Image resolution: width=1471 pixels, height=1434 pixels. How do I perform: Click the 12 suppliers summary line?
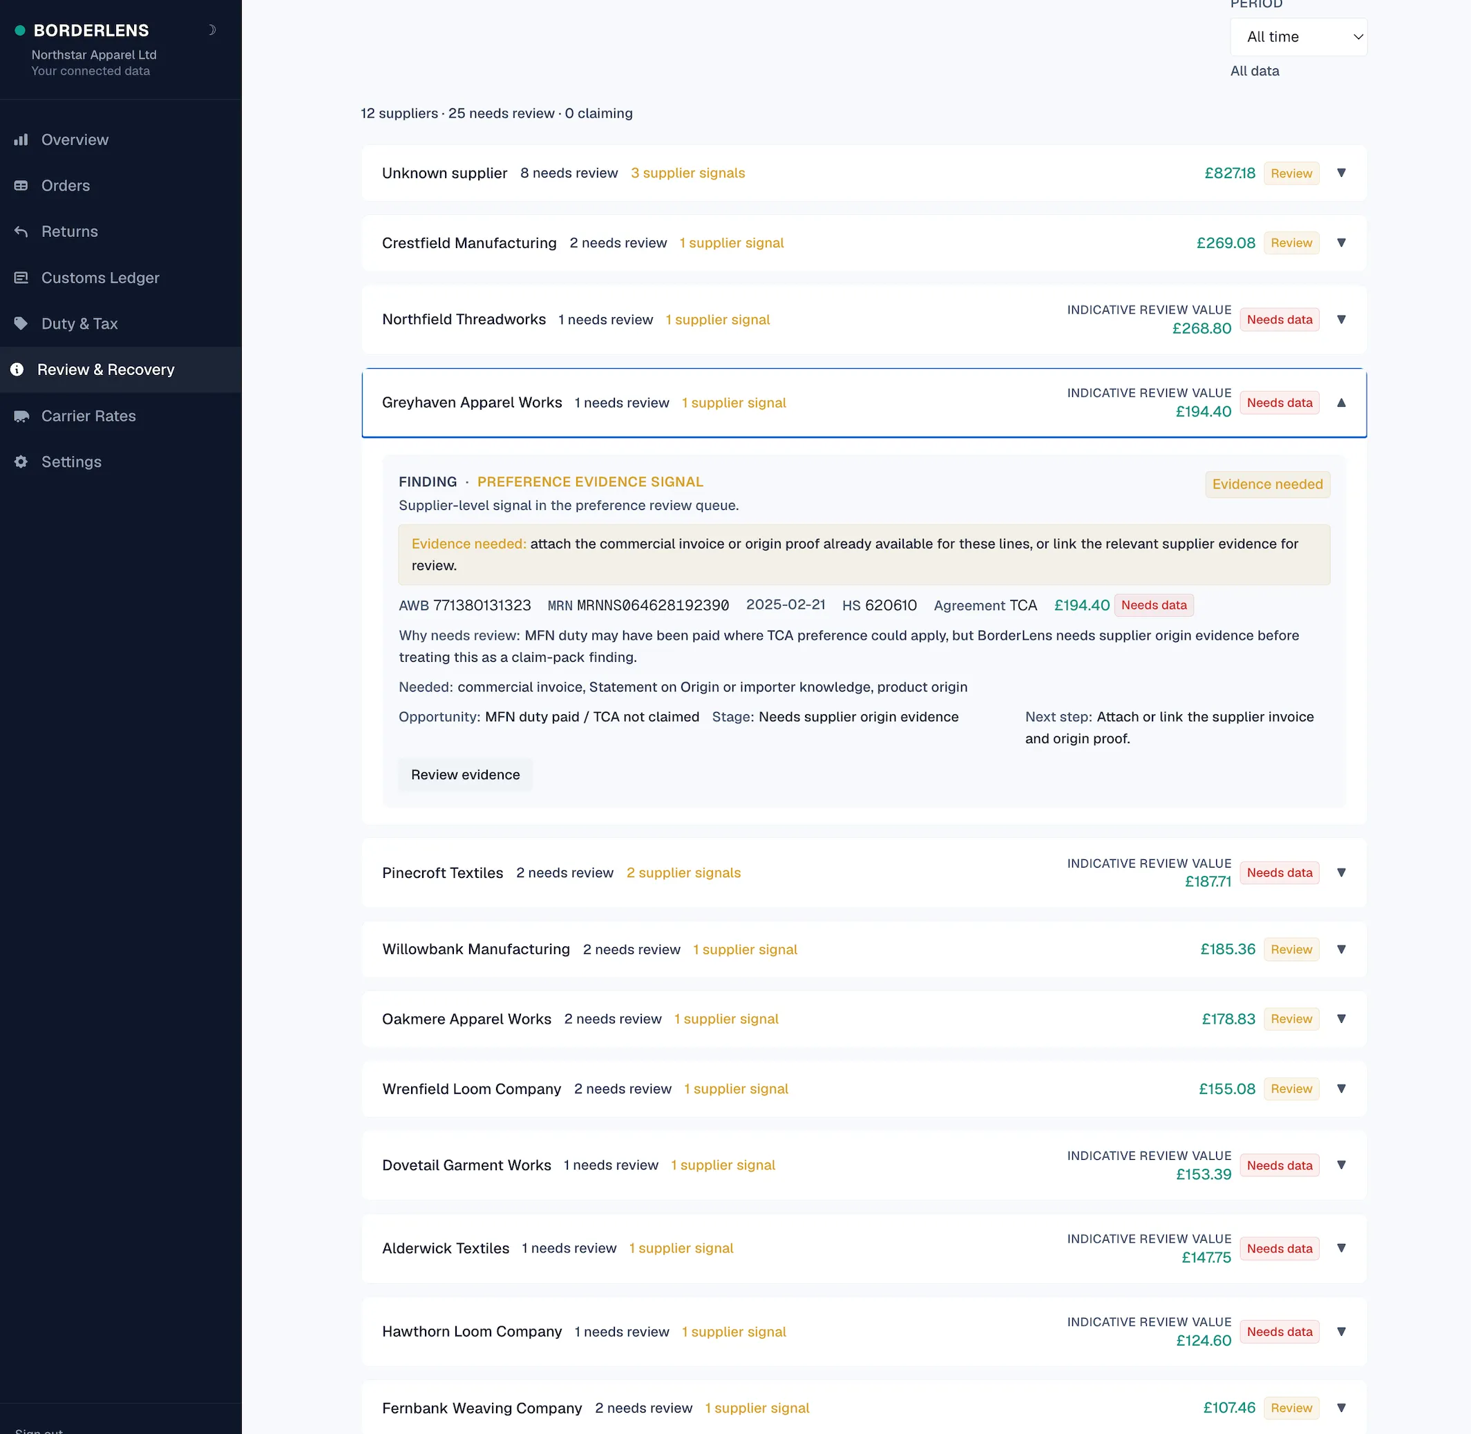click(496, 114)
